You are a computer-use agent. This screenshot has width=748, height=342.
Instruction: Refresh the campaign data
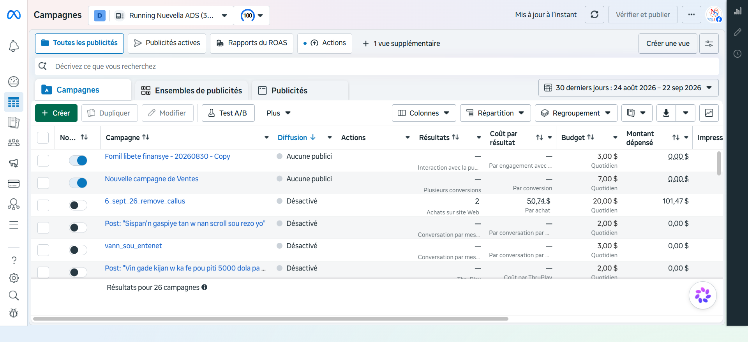point(595,15)
